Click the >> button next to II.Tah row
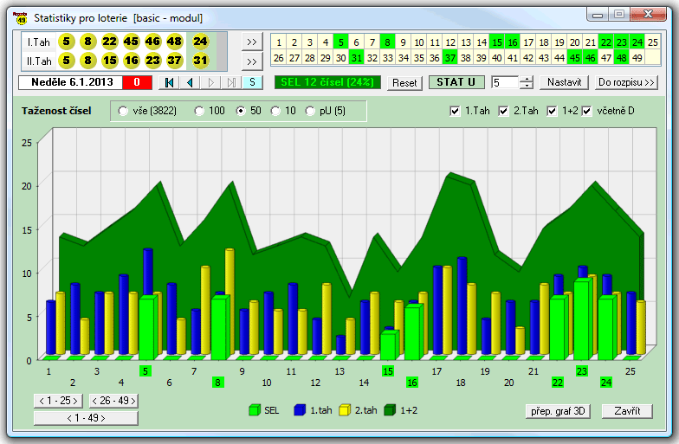Viewport: 679px width, 444px height. [251, 61]
